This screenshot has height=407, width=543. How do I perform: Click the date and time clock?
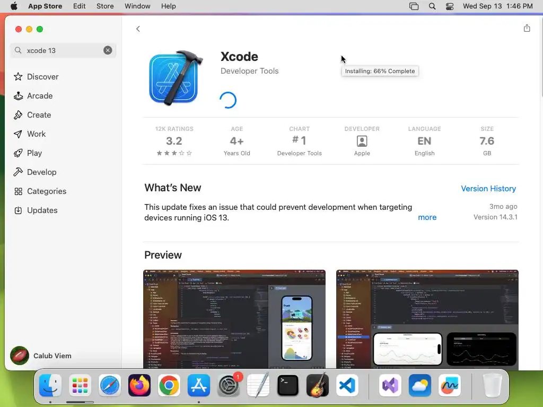coord(497,6)
